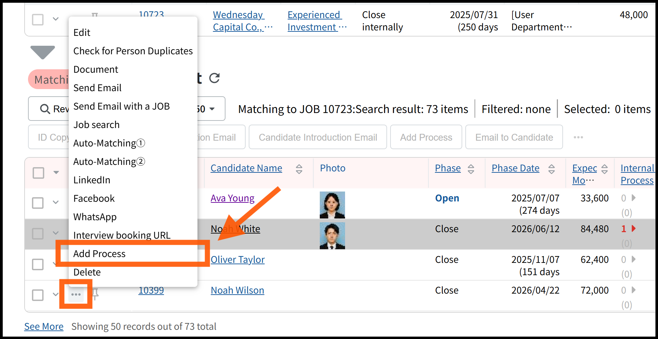Image resolution: width=658 pixels, height=339 pixels.
Task: Click the pin icon in Noah Wilson's row
Action: coord(95,294)
